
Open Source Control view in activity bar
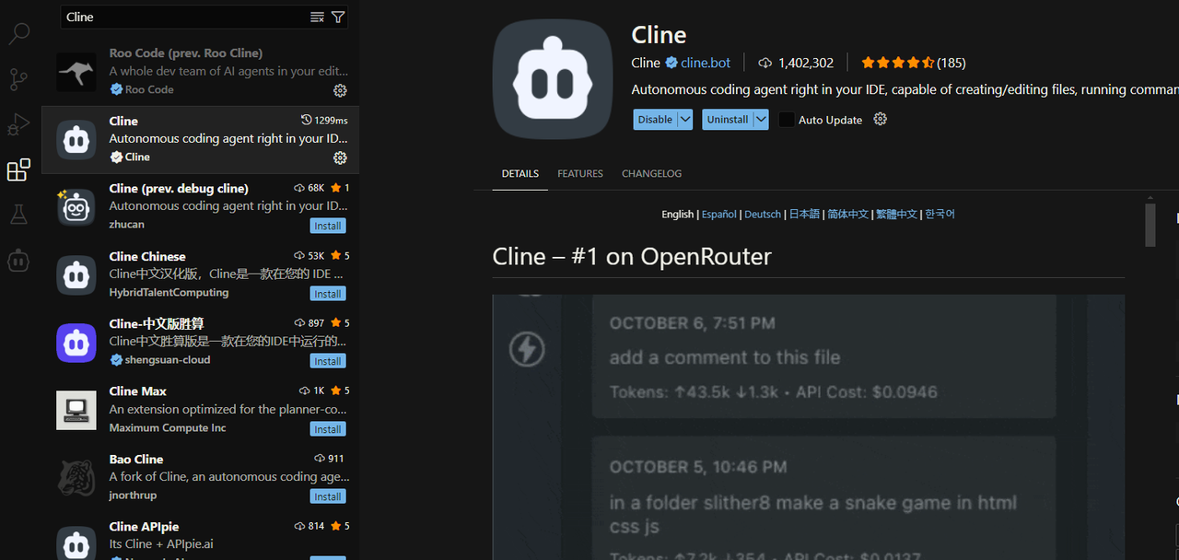(18, 79)
